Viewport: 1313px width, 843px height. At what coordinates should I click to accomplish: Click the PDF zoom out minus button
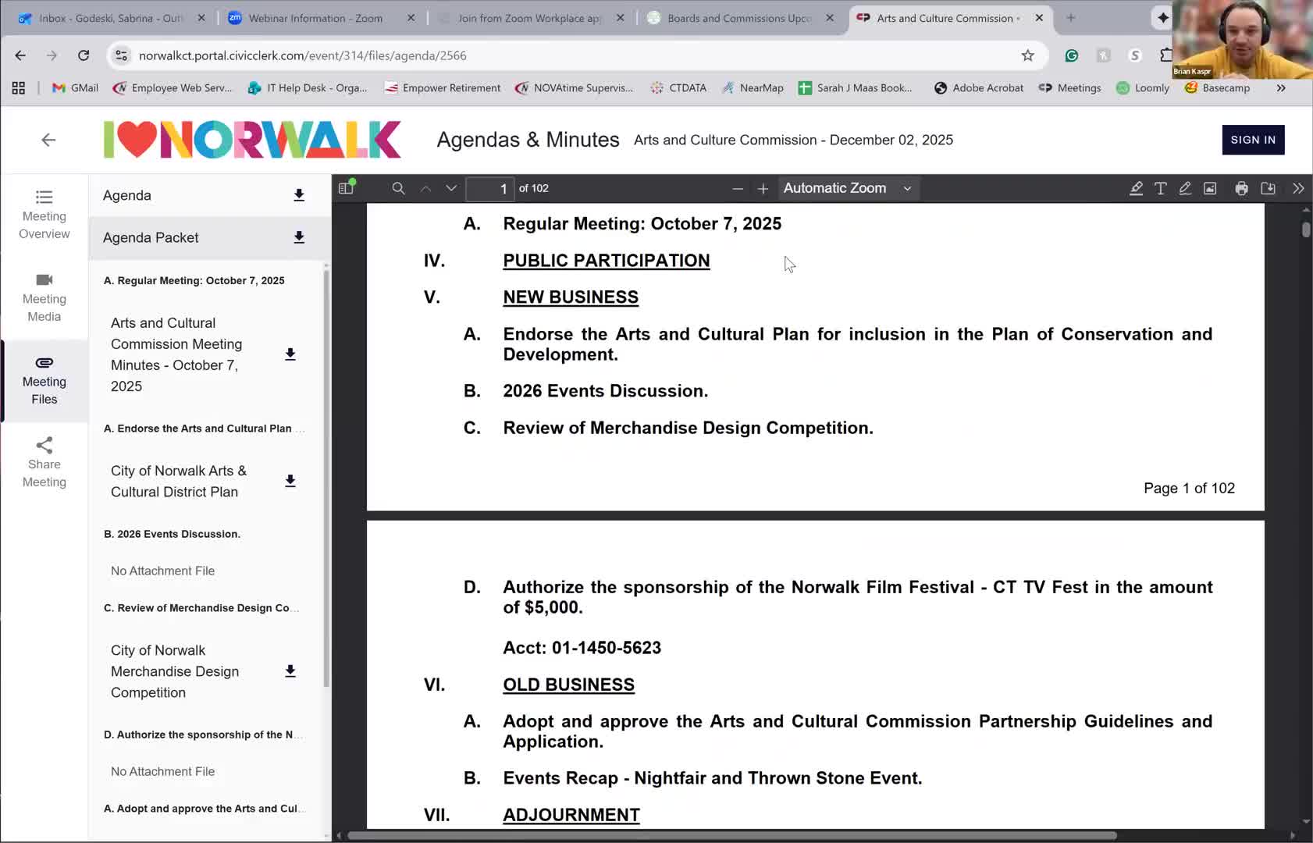(x=737, y=189)
